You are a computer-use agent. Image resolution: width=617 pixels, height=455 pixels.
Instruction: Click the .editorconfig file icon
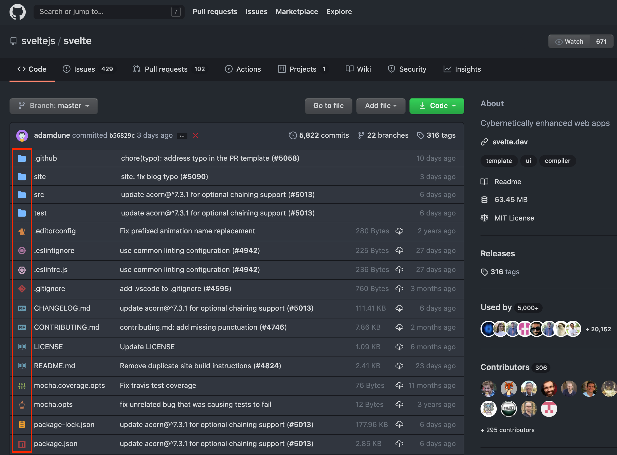(x=22, y=231)
